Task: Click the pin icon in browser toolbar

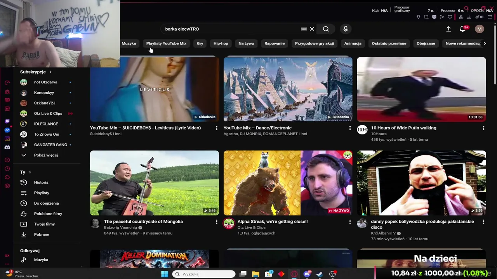Action: coord(419,17)
